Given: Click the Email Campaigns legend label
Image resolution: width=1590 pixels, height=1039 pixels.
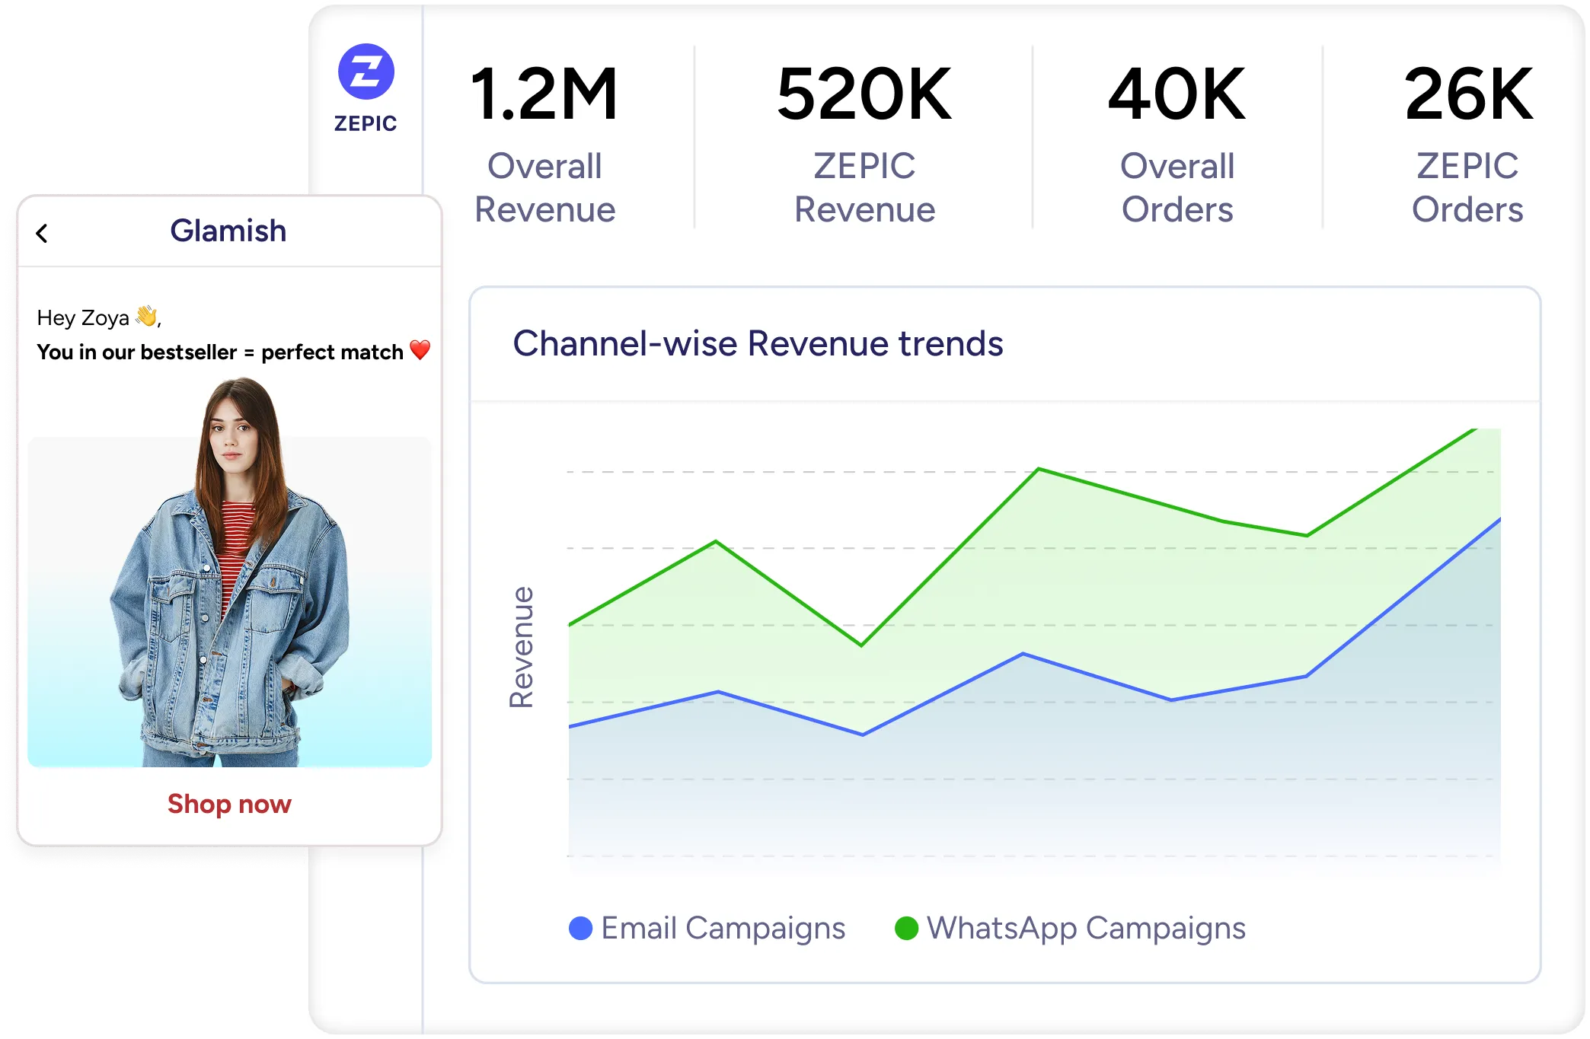Looking at the screenshot, I should pos(723,928).
